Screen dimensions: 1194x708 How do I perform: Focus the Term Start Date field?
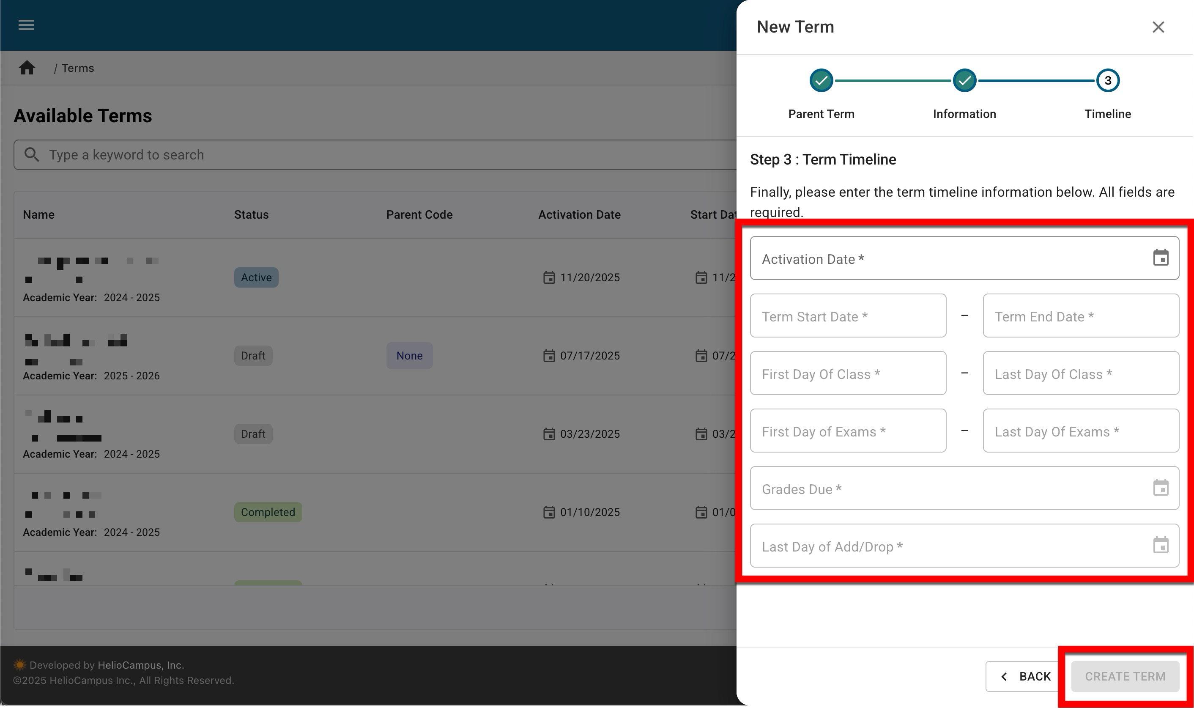point(847,316)
